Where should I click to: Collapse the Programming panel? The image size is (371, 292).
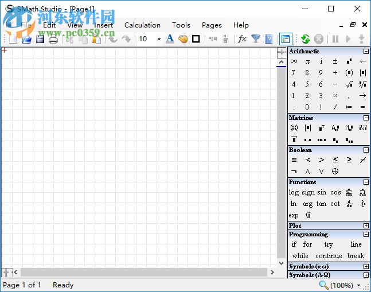pyautogui.click(x=366, y=234)
